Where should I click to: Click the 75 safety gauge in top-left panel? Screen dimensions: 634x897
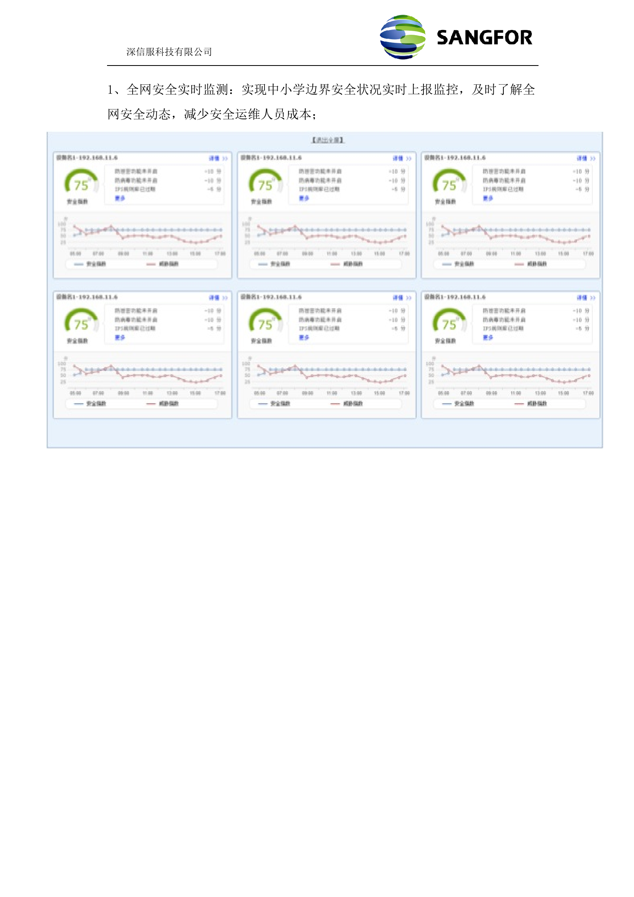pos(81,184)
